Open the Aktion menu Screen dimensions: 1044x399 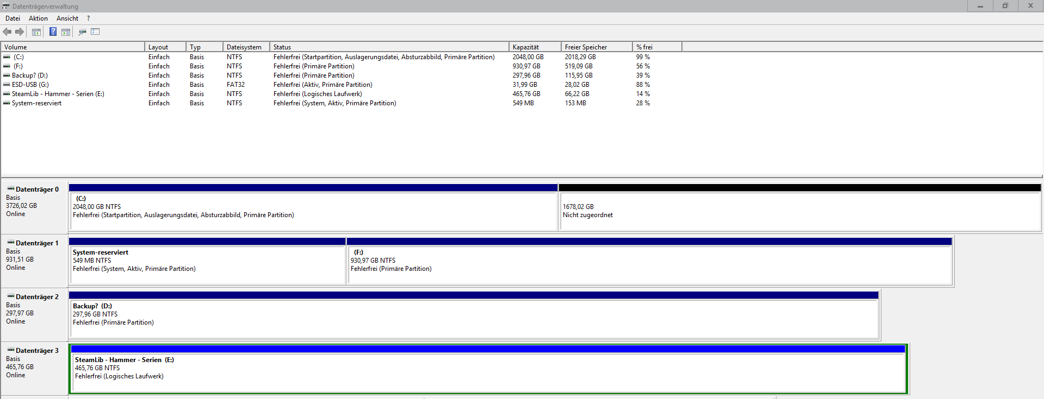[x=38, y=18]
